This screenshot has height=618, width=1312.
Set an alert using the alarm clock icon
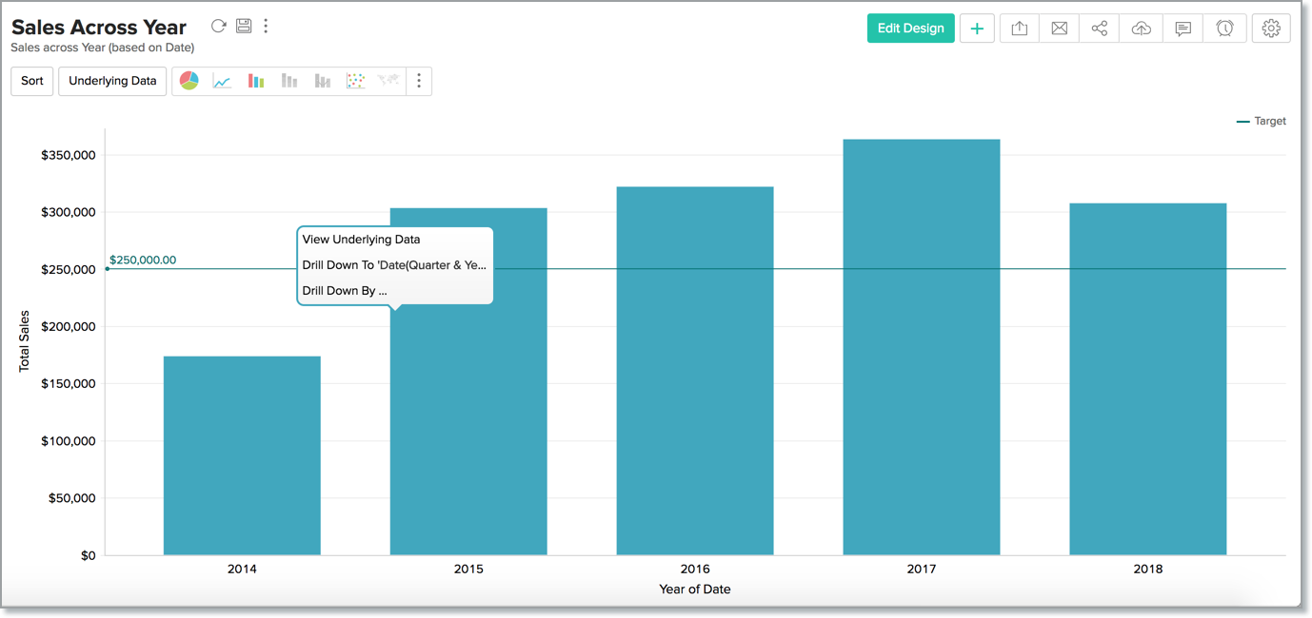1224,29
